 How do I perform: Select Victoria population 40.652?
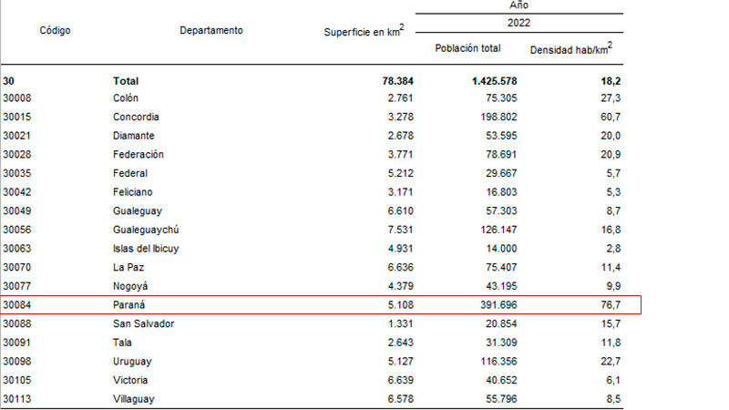pyautogui.click(x=501, y=380)
